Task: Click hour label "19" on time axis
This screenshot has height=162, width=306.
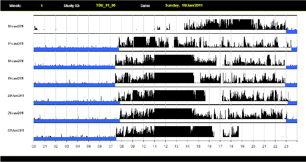Action: [242, 146]
